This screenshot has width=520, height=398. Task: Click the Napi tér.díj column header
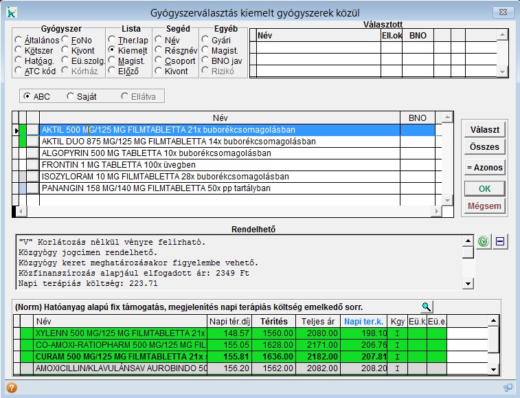229,321
